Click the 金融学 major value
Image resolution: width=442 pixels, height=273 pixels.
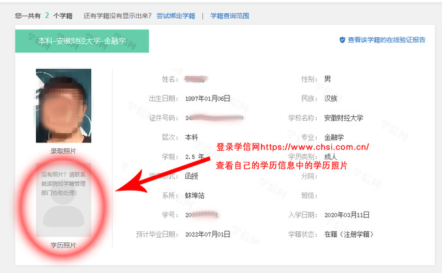pos(335,138)
